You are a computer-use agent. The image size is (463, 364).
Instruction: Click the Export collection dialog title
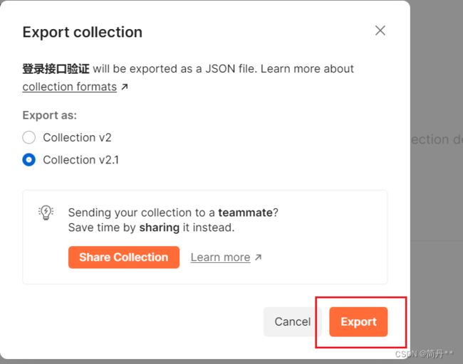(83, 32)
